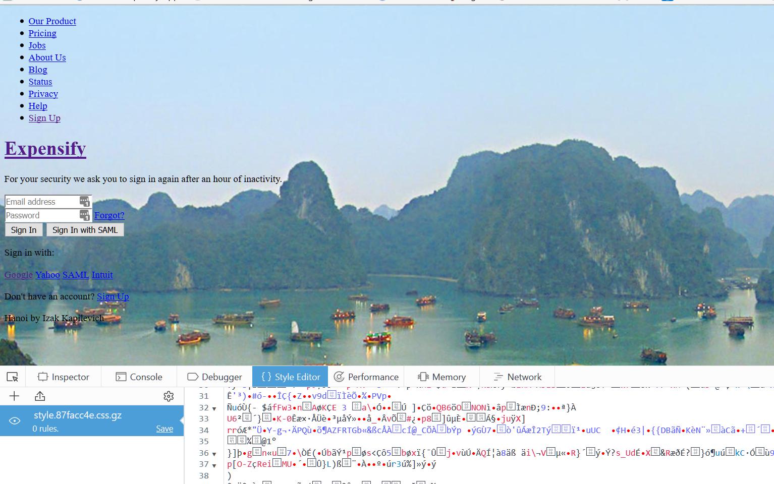
Task: Sign in with Google link
Action: point(19,275)
